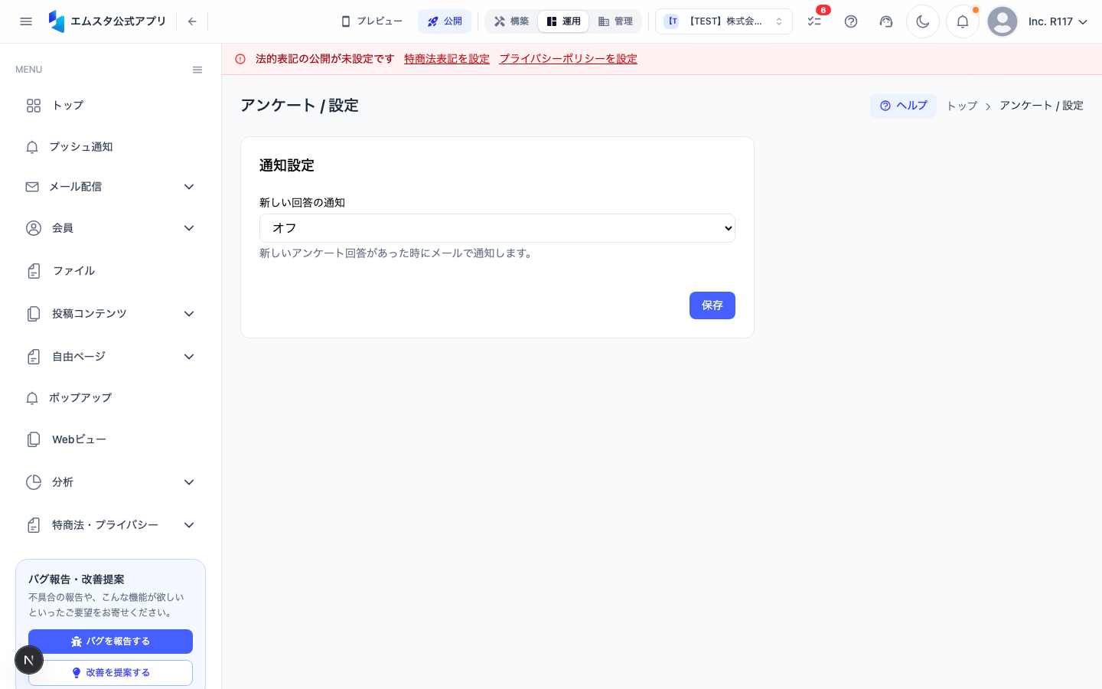1102x689 pixels.
Task: Open プッシュ通知 in the sidebar
Action: [110, 147]
